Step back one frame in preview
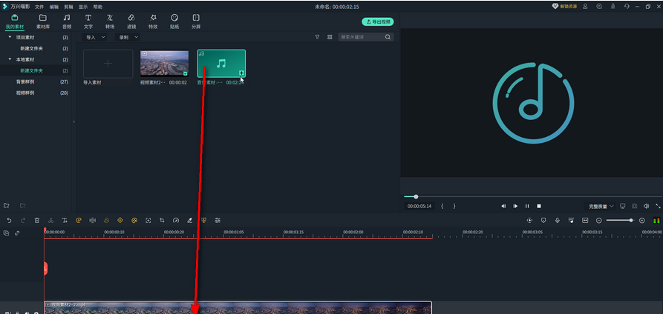Viewport: 663px width, 314px height. pyautogui.click(x=503, y=207)
